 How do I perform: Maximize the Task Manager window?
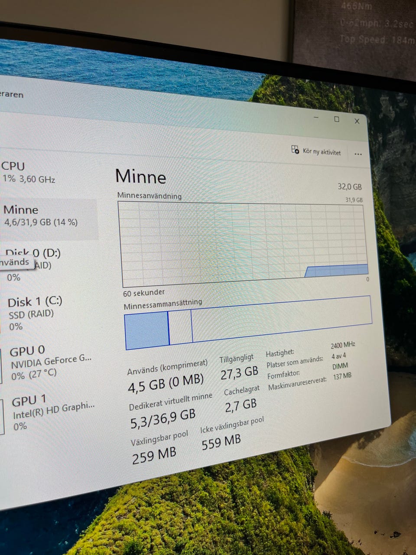click(x=337, y=119)
